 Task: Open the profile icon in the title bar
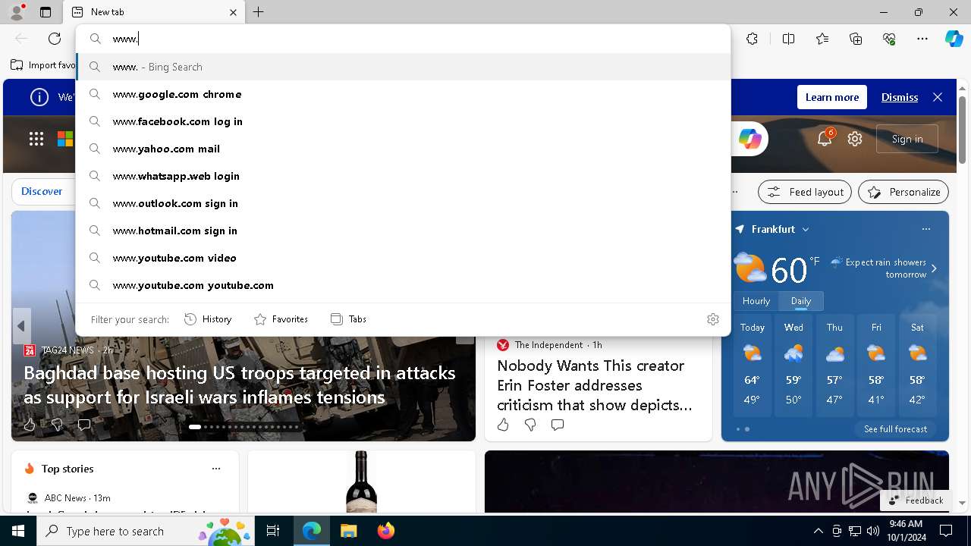[x=16, y=12]
